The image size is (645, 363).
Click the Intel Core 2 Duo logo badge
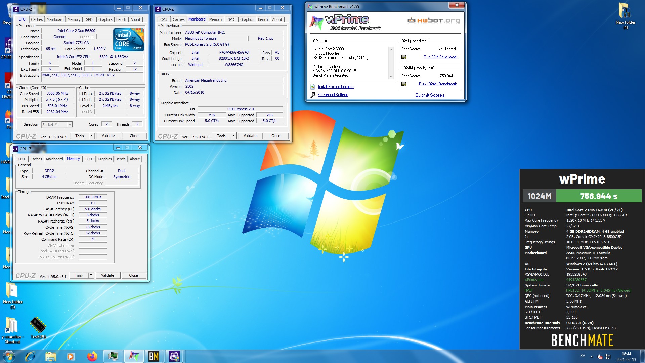click(129, 40)
